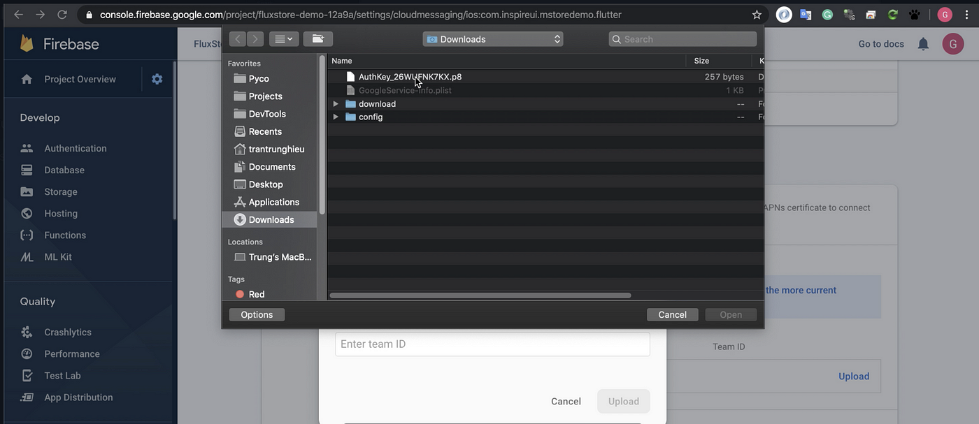Click file dialog forward arrow
This screenshot has width=979, height=424.
click(x=255, y=39)
